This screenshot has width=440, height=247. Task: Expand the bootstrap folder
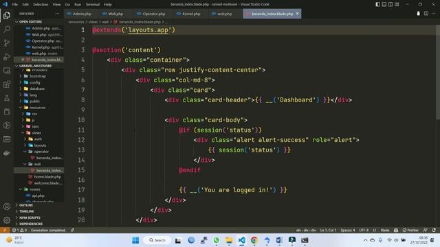(39, 76)
